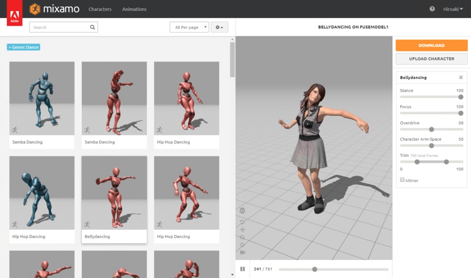Click the Bellydancing caption under the card

98,236
